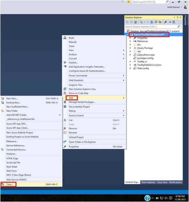Click Open Folder in File Explorer
The image size is (189, 202).
[82, 142]
